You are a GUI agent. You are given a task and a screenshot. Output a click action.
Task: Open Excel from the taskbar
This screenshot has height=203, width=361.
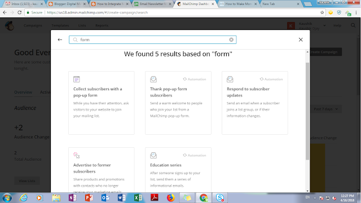click(x=138, y=198)
